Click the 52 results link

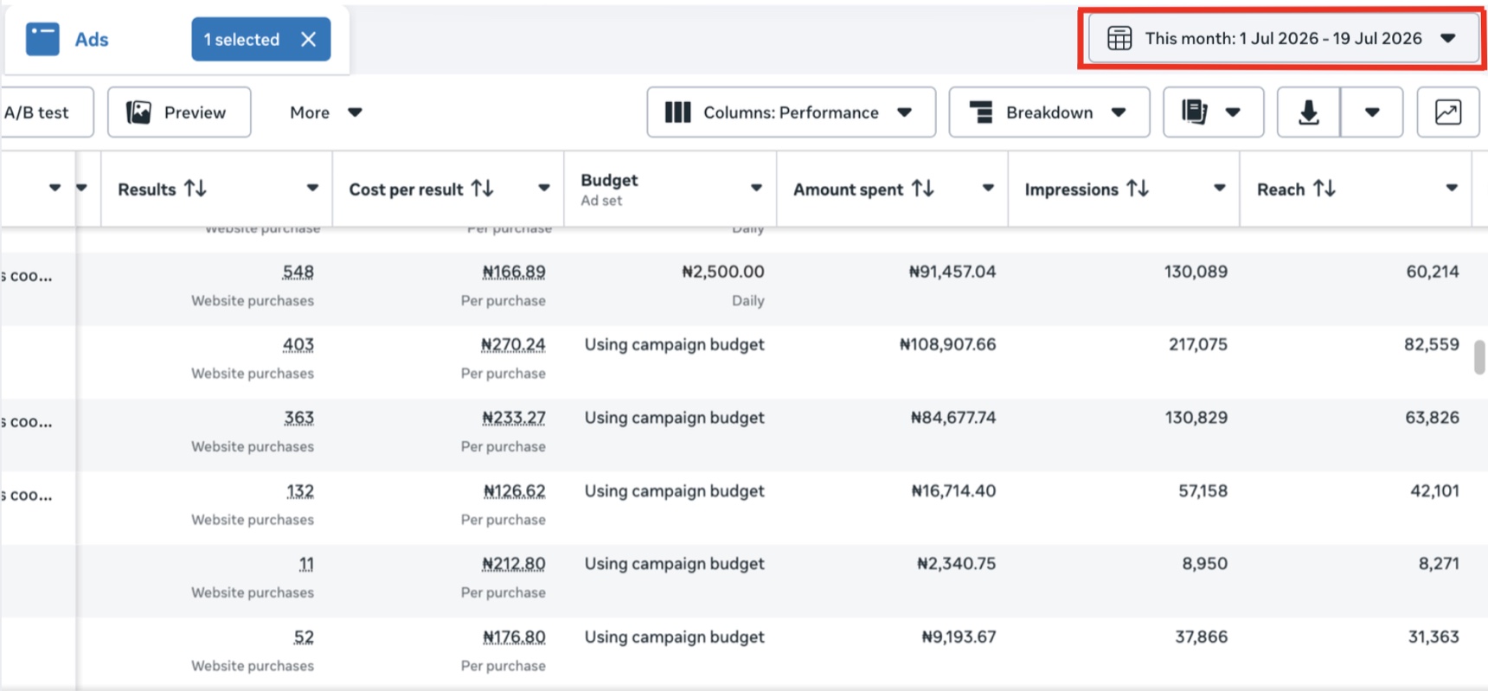coord(304,637)
